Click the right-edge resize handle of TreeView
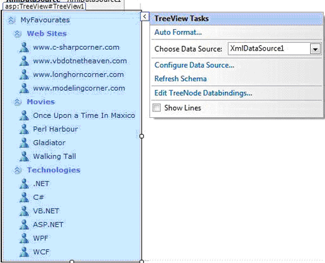This screenshot has width=325, height=263. pyautogui.click(x=142, y=136)
